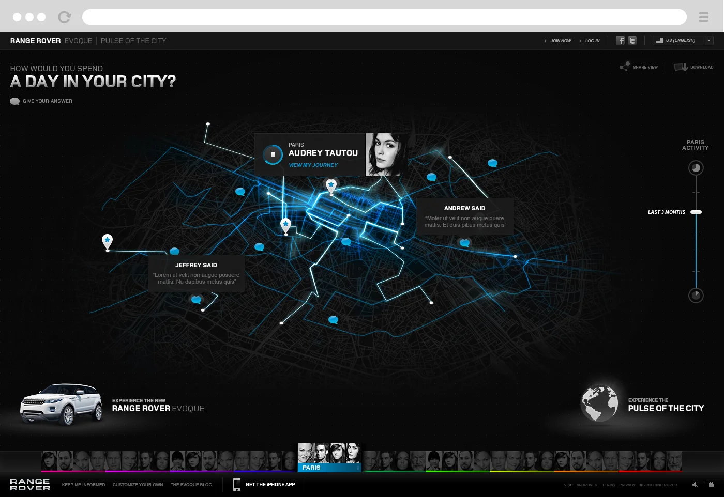Click Get the iPhone App
Screen dimensions: 724x497
point(270,485)
